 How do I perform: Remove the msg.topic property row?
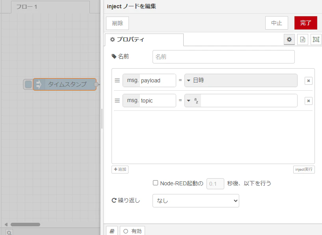309,101
